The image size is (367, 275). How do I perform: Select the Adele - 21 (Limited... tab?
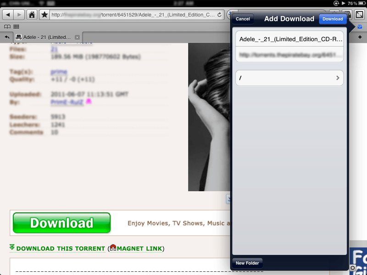tap(47, 38)
